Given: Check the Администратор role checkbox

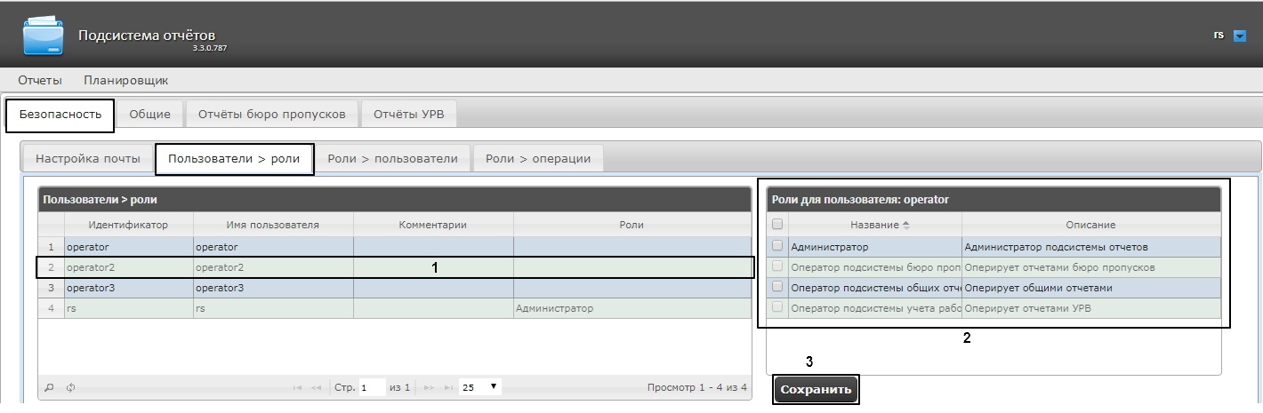Looking at the screenshot, I should click(x=778, y=246).
